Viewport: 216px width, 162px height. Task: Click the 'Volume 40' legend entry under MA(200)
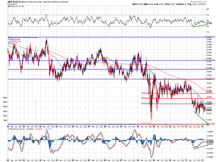pos(14,43)
